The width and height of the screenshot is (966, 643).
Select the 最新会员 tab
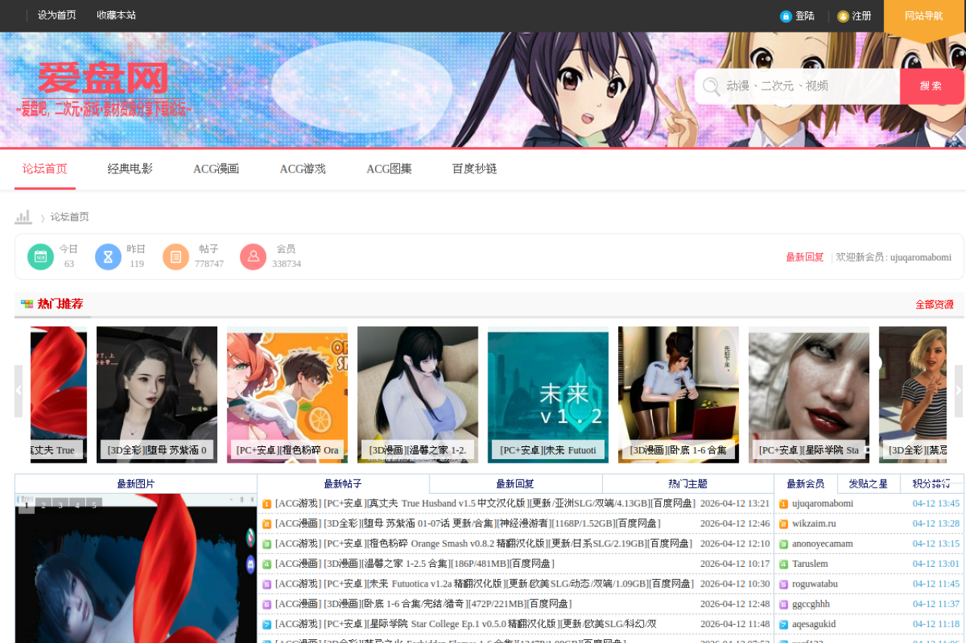[805, 484]
